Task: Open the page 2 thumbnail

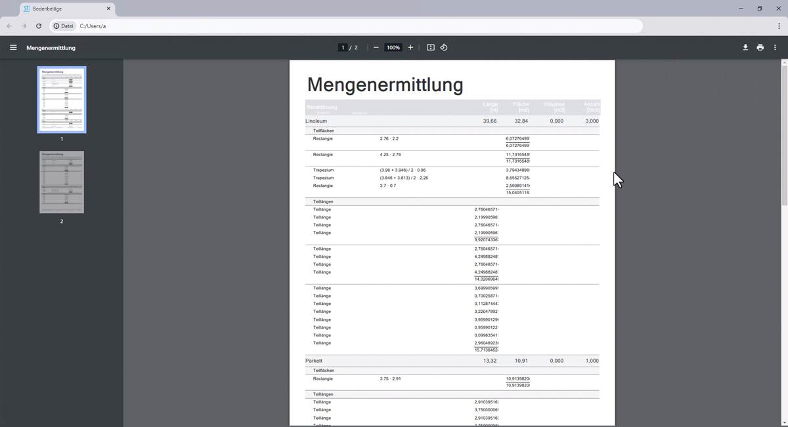Action: [62, 182]
